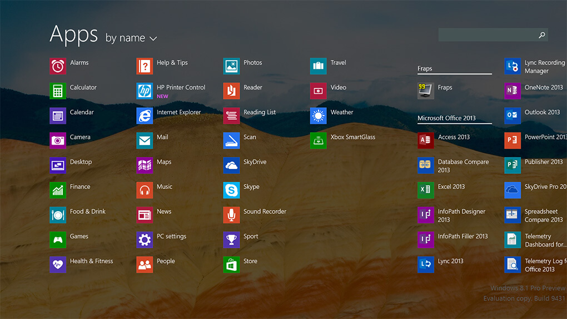The width and height of the screenshot is (567, 319).
Task: Launch Calculator from the apps list
Action: coord(58,91)
